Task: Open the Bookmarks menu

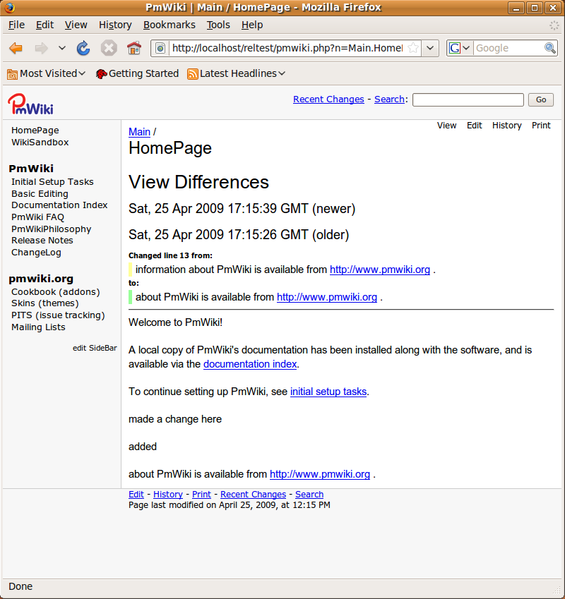Action: [169, 25]
